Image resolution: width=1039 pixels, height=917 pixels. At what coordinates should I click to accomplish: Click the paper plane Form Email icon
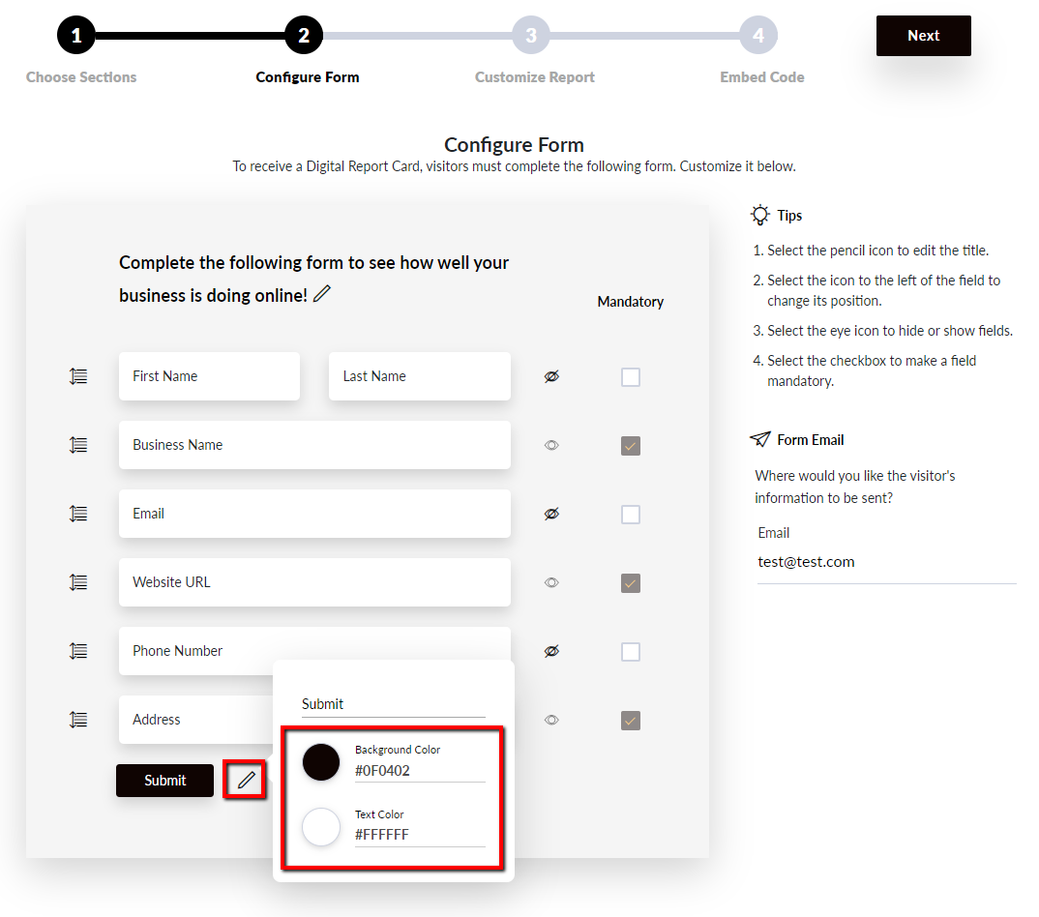pyautogui.click(x=760, y=438)
